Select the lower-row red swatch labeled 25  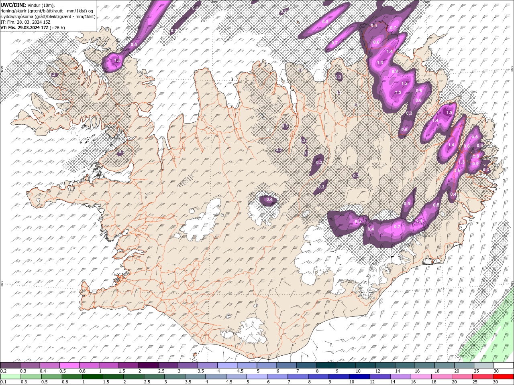[483, 377]
